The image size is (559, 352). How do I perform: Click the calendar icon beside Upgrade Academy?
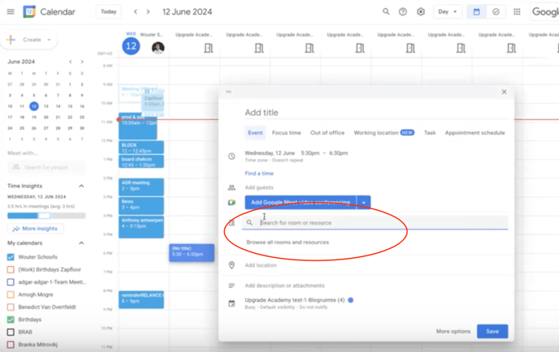(232, 303)
